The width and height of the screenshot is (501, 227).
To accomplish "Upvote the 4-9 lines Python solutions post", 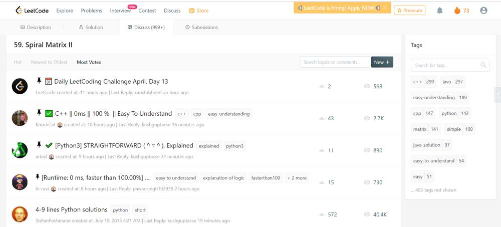I will [x=322, y=214].
